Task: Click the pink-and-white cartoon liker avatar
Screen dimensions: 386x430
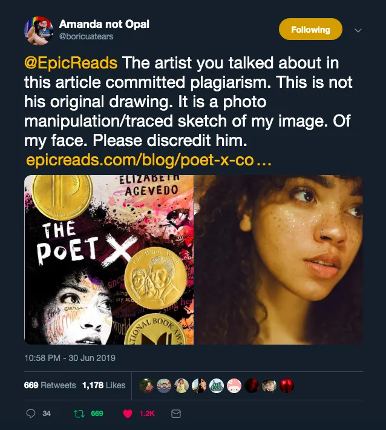Action: pos(234,385)
